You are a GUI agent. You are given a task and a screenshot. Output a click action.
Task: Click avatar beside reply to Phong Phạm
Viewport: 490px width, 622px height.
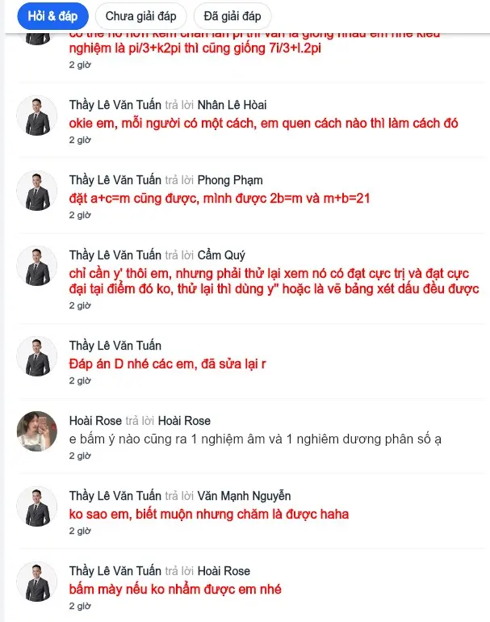tap(37, 191)
